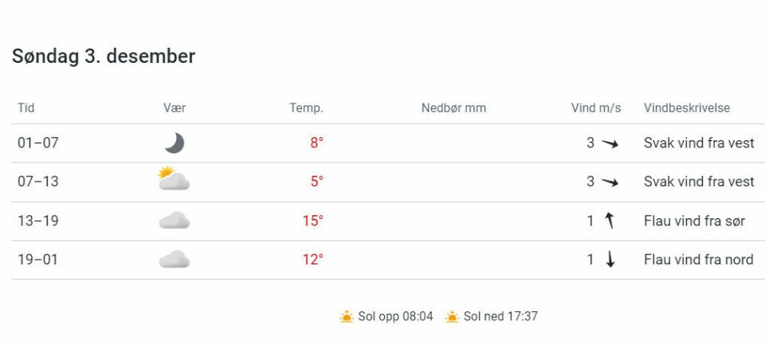Click the wind arrow in the 07–13 row
The height and width of the screenshot is (344, 765).
click(610, 182)
